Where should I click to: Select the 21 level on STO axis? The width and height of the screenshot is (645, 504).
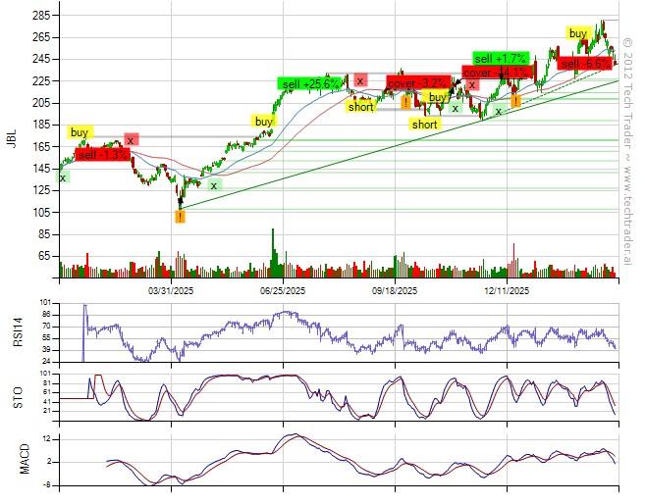point(46,411)
